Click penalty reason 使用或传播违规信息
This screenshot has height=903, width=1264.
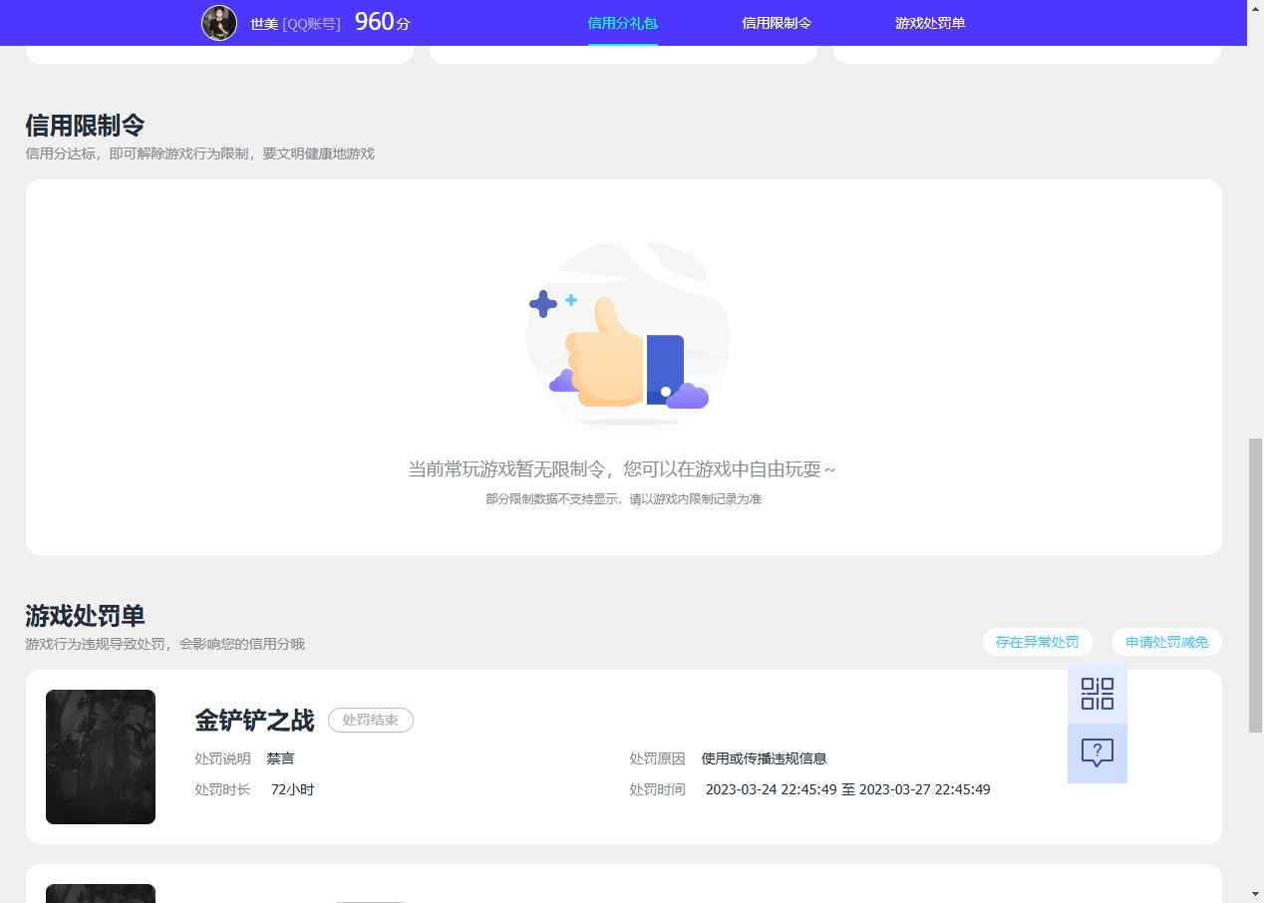pos(765,758)
